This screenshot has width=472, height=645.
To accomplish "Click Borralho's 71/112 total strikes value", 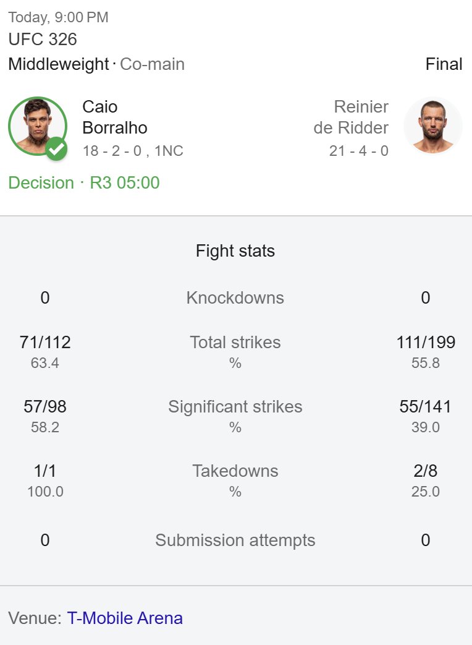I will point(45,342).
